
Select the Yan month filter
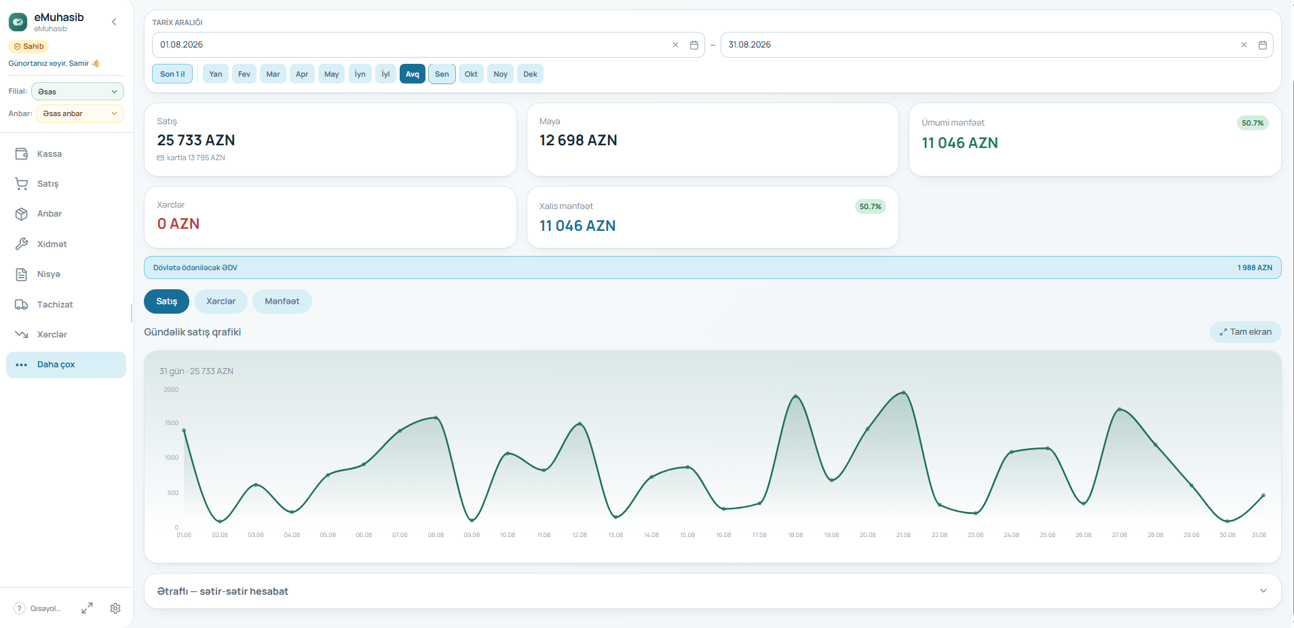click(216, 74)
